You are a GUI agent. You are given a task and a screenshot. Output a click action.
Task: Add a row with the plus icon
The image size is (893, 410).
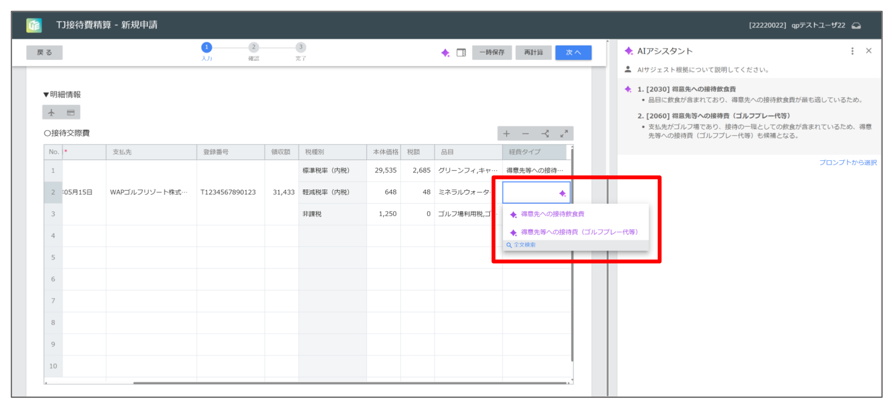[506, 134]
